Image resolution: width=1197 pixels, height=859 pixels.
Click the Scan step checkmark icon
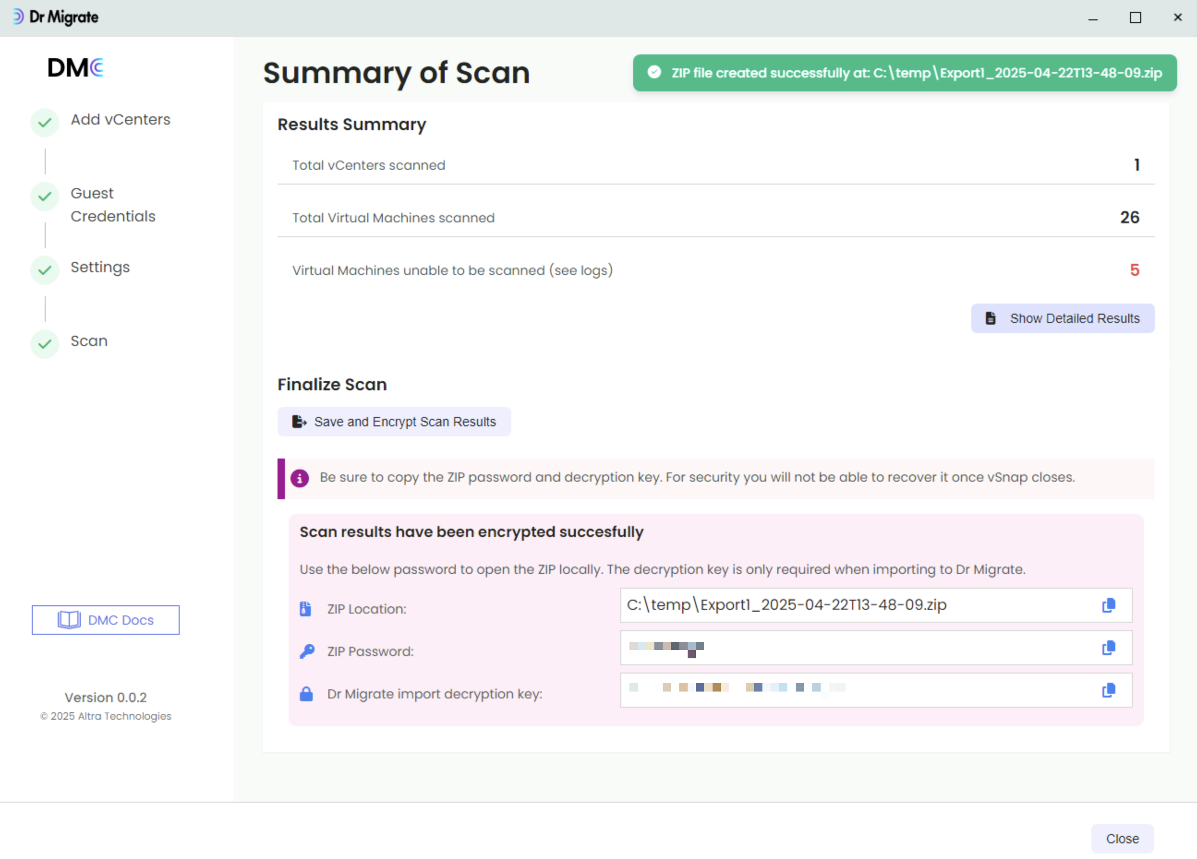tap(45, 344)
